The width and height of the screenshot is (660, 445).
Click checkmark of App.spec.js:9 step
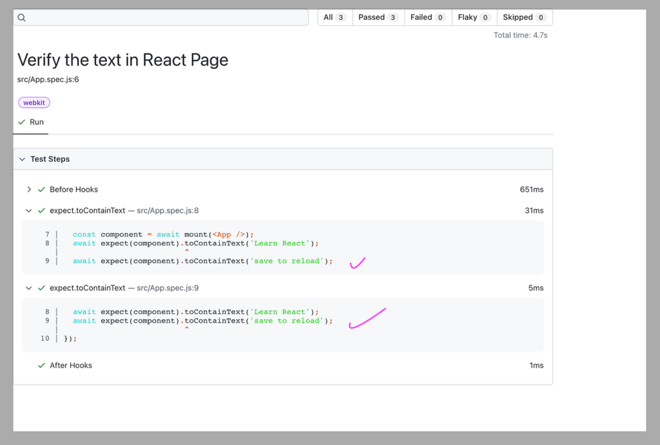pos(41,288)
